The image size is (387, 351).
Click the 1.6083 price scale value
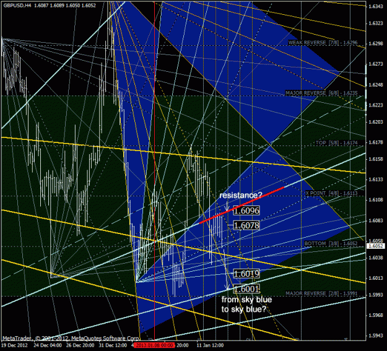coord(376,220)
